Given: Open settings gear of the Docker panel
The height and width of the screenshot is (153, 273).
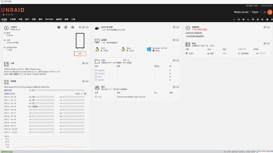Looking at the screenshot, I should point(174,27).
